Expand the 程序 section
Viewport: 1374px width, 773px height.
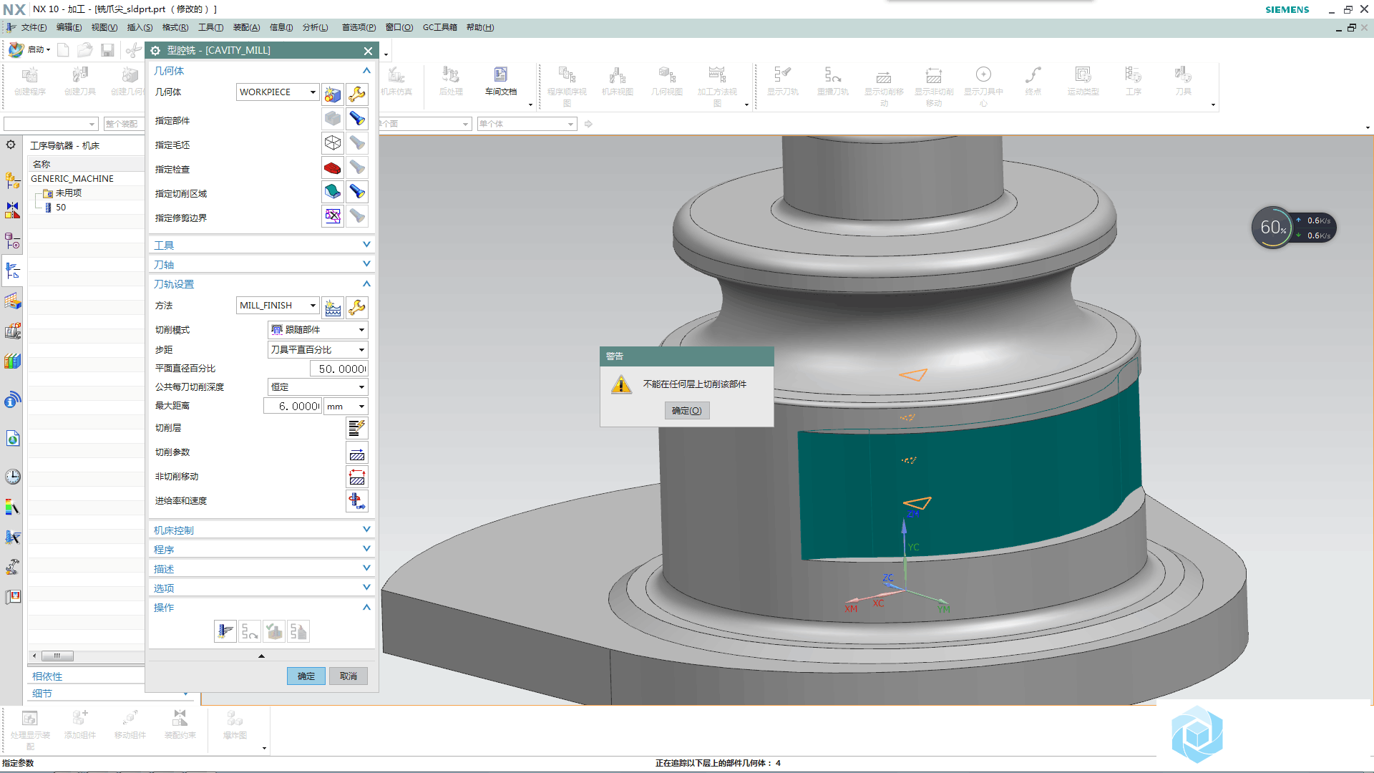click(261, 549)
